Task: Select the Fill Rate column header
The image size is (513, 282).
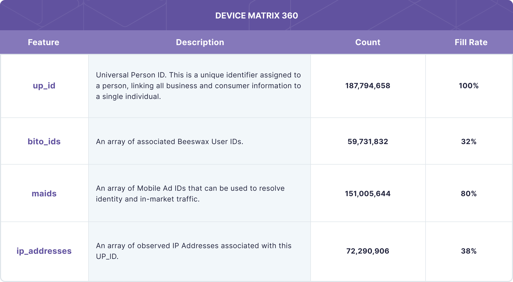Action: click(x=471, y=42)
